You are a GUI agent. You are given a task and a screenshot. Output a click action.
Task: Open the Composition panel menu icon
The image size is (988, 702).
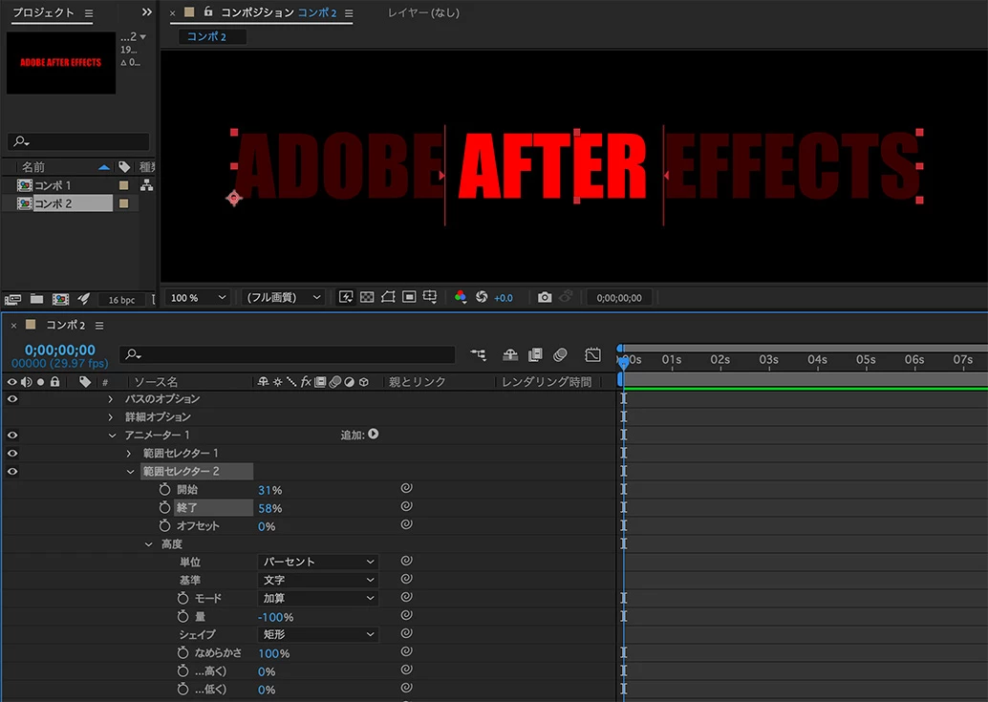(349, 13)
